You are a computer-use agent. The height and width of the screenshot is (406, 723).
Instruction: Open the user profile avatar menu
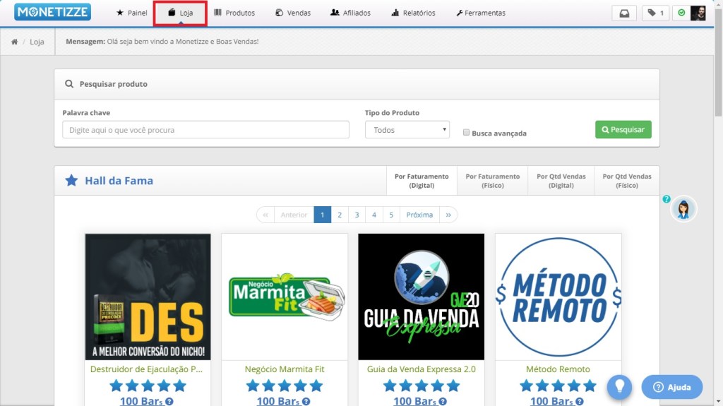698,13
